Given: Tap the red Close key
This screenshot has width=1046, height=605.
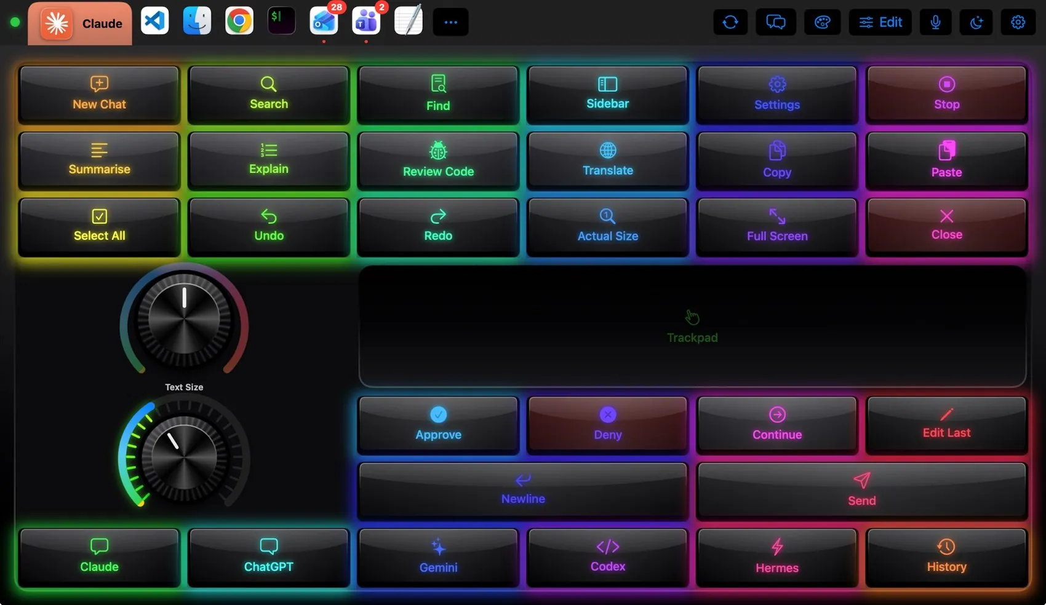Looking at the screenshot, I should point(947,226).
